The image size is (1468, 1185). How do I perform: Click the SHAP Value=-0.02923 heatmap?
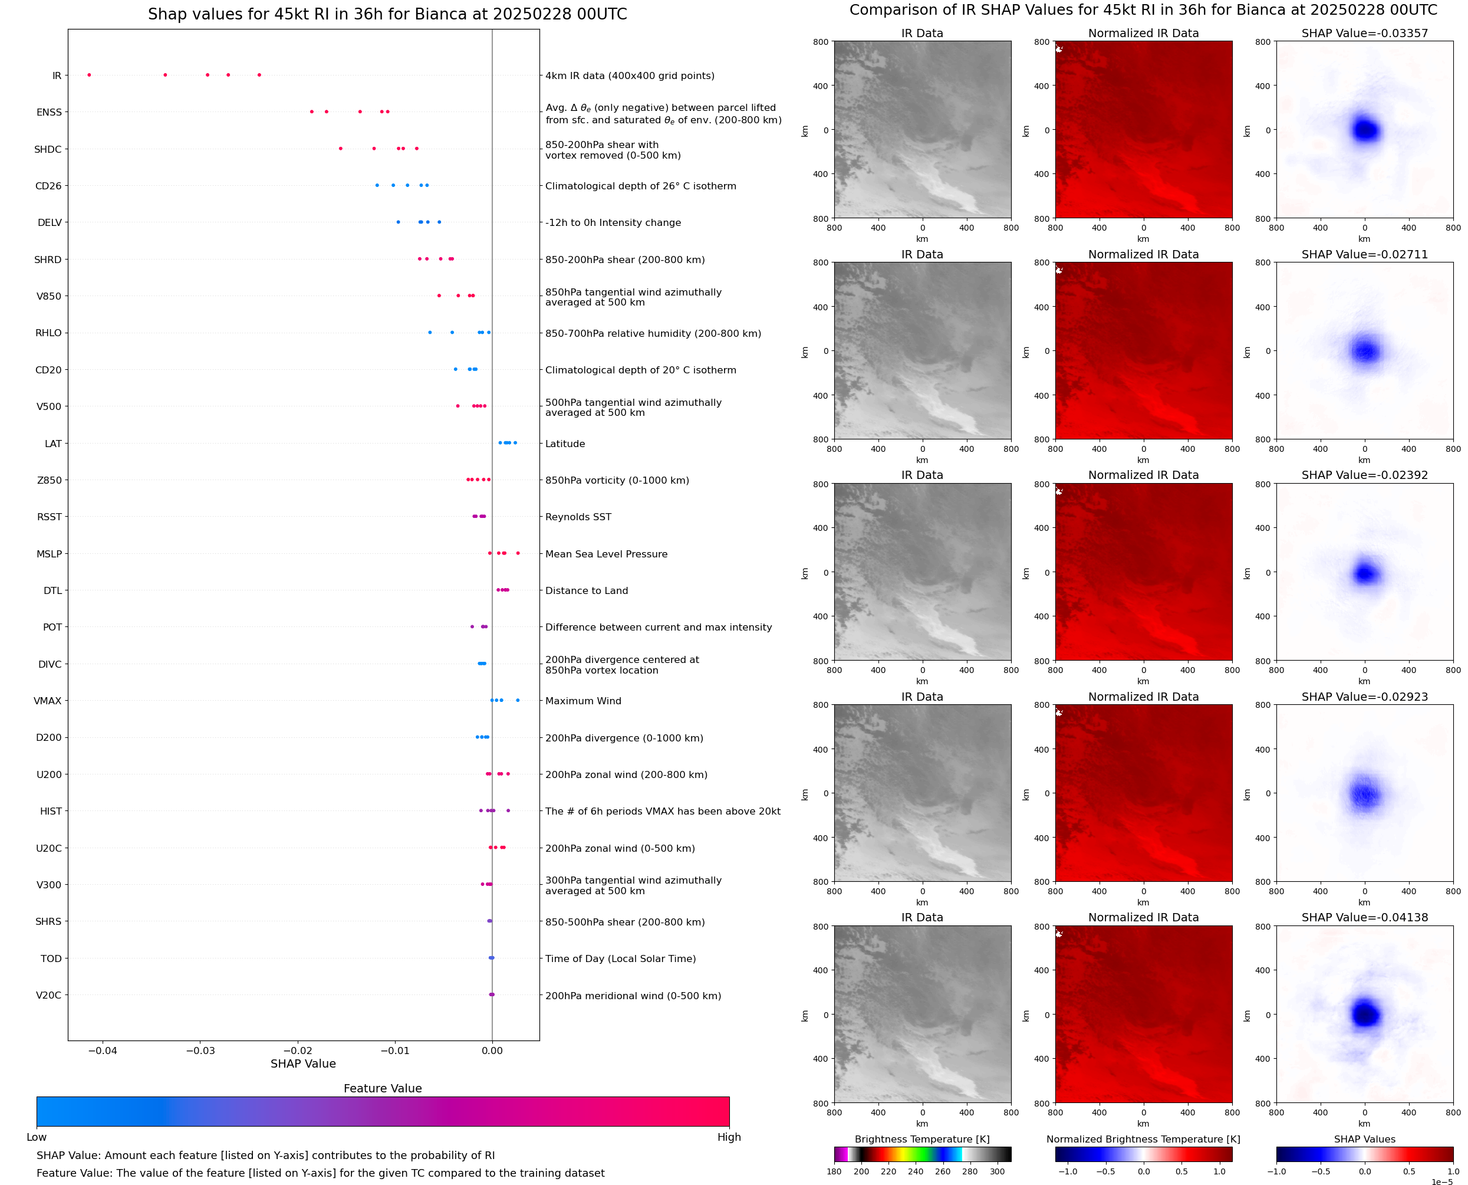pos(1364,793)
